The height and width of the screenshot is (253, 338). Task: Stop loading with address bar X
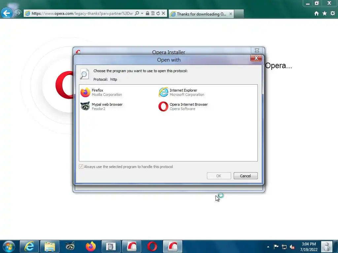point(163,13)
